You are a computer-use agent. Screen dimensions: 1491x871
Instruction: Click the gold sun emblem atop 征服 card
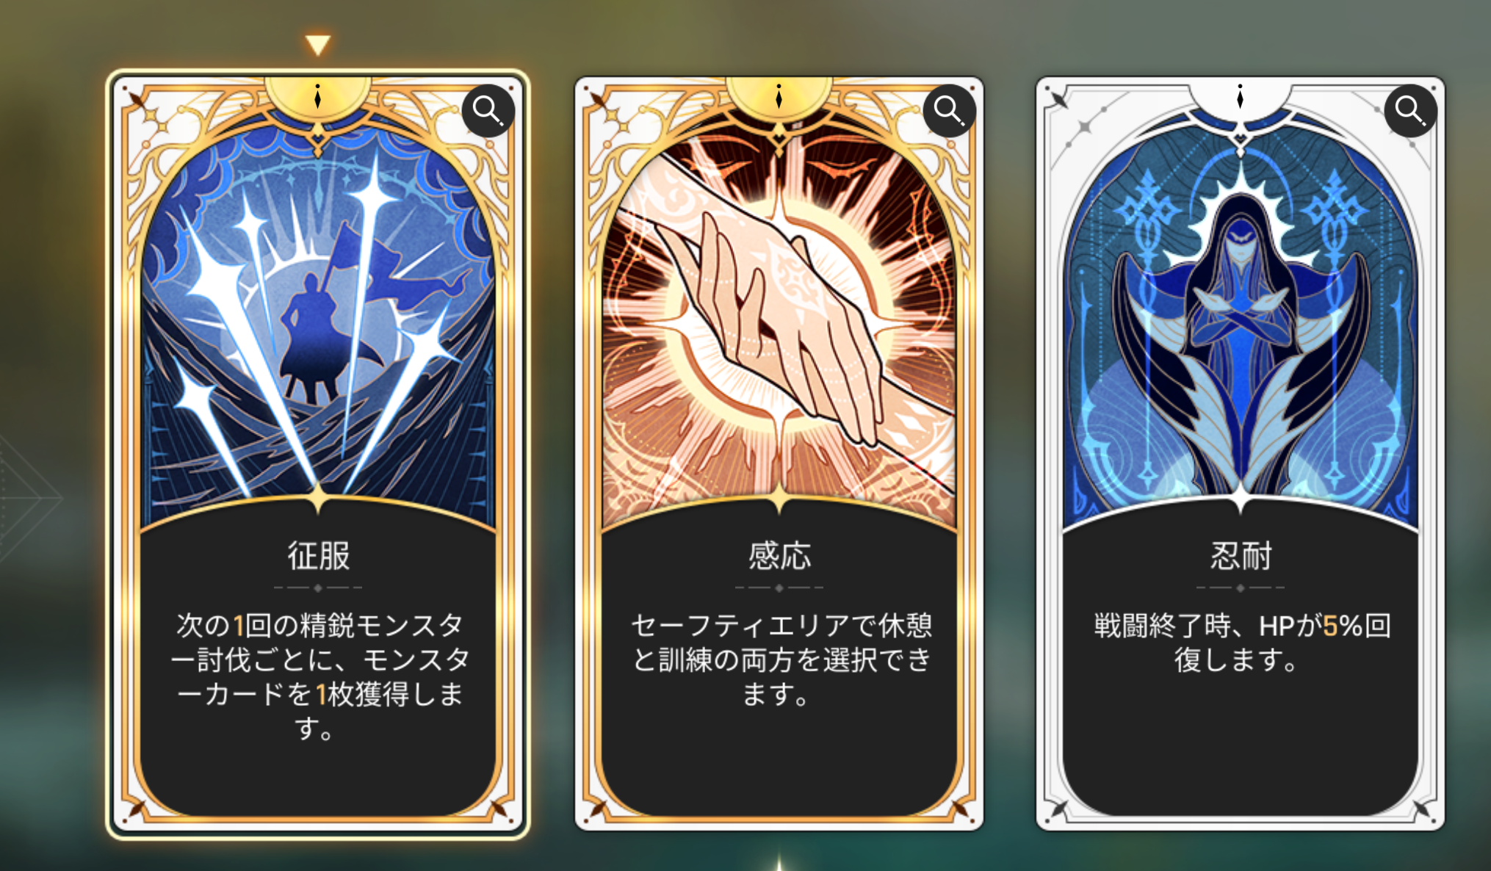pos(317,97)
